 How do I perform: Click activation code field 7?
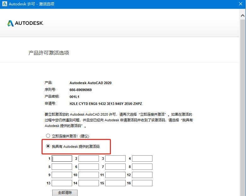coord(115,167)
